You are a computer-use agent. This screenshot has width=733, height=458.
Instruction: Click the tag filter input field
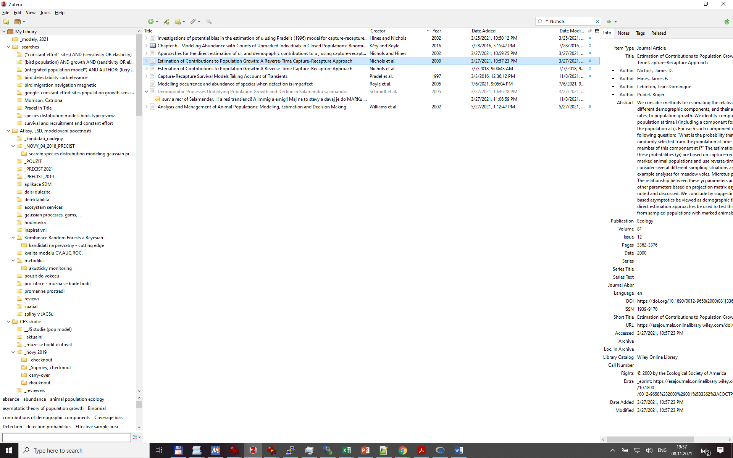click(66, 437)
